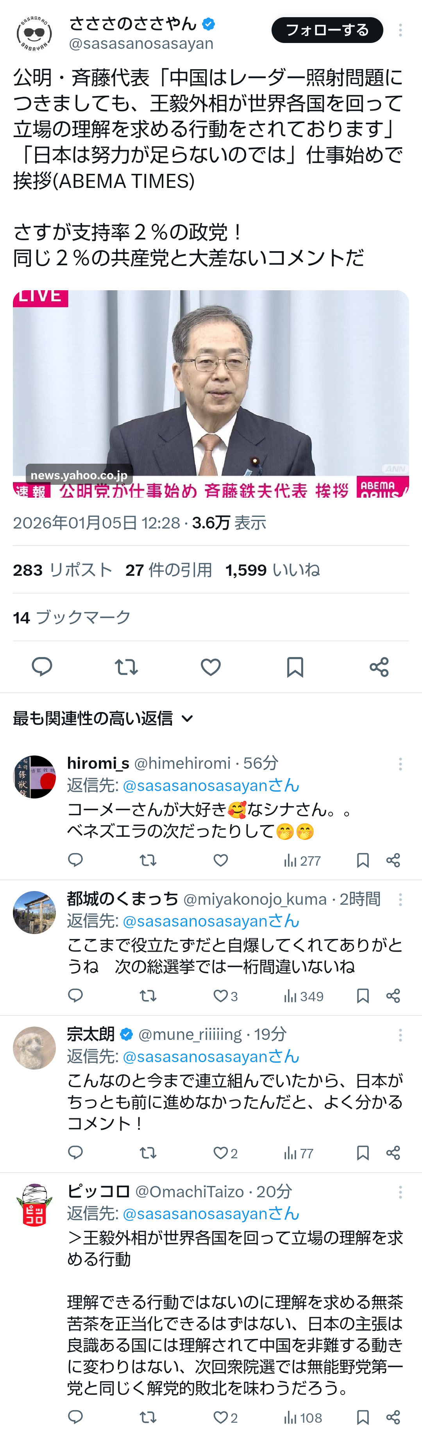Screen dimensions: 422x1436
Task: Open 1,599 いいね likes list
Action: [273, 570]
